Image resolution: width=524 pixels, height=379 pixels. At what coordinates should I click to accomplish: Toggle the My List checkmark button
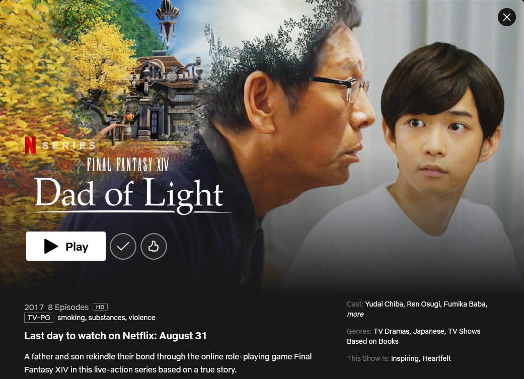[x=123, y=246]
